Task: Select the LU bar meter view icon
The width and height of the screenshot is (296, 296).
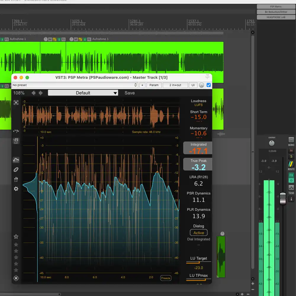Action: 16,179
